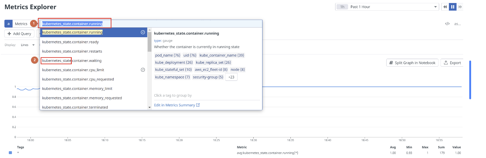Select kubernetes_state.container.terminated from the list
The image size is (486, 158).
click(x=93, y=107)
